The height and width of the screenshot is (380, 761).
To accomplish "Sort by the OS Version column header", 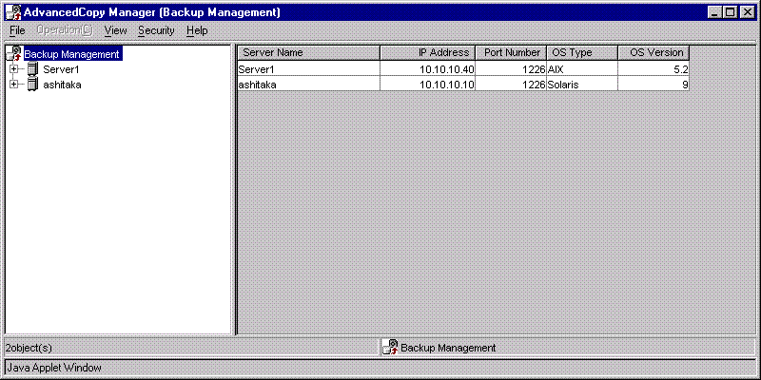I will click(654, 52).
